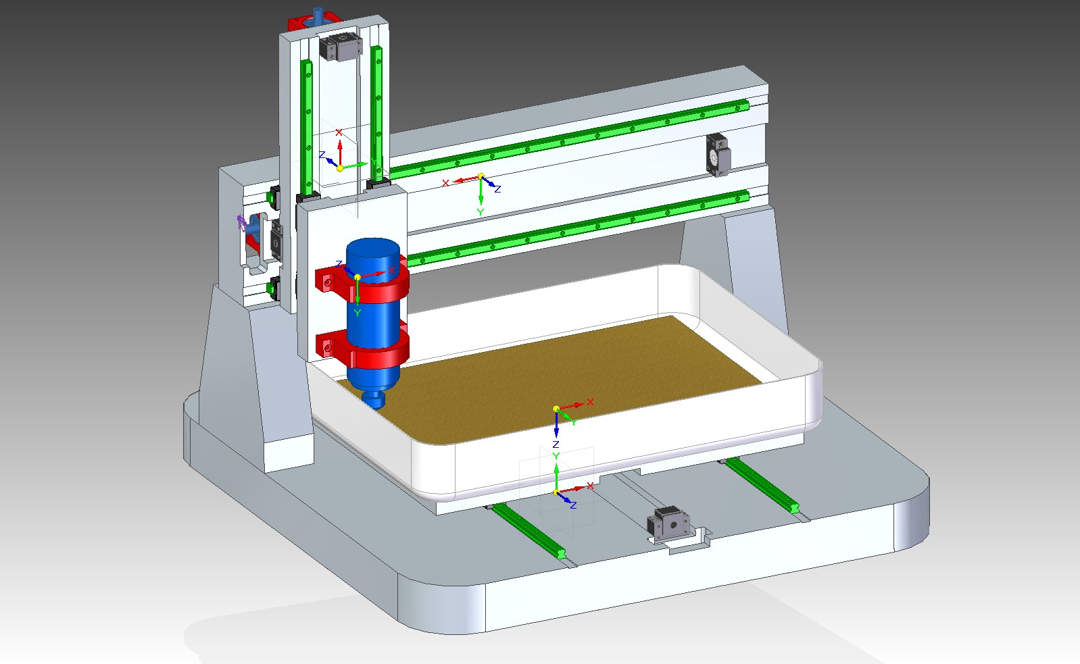
Task: Select the blue spindle motor cylinder
Action: (374, 324)
